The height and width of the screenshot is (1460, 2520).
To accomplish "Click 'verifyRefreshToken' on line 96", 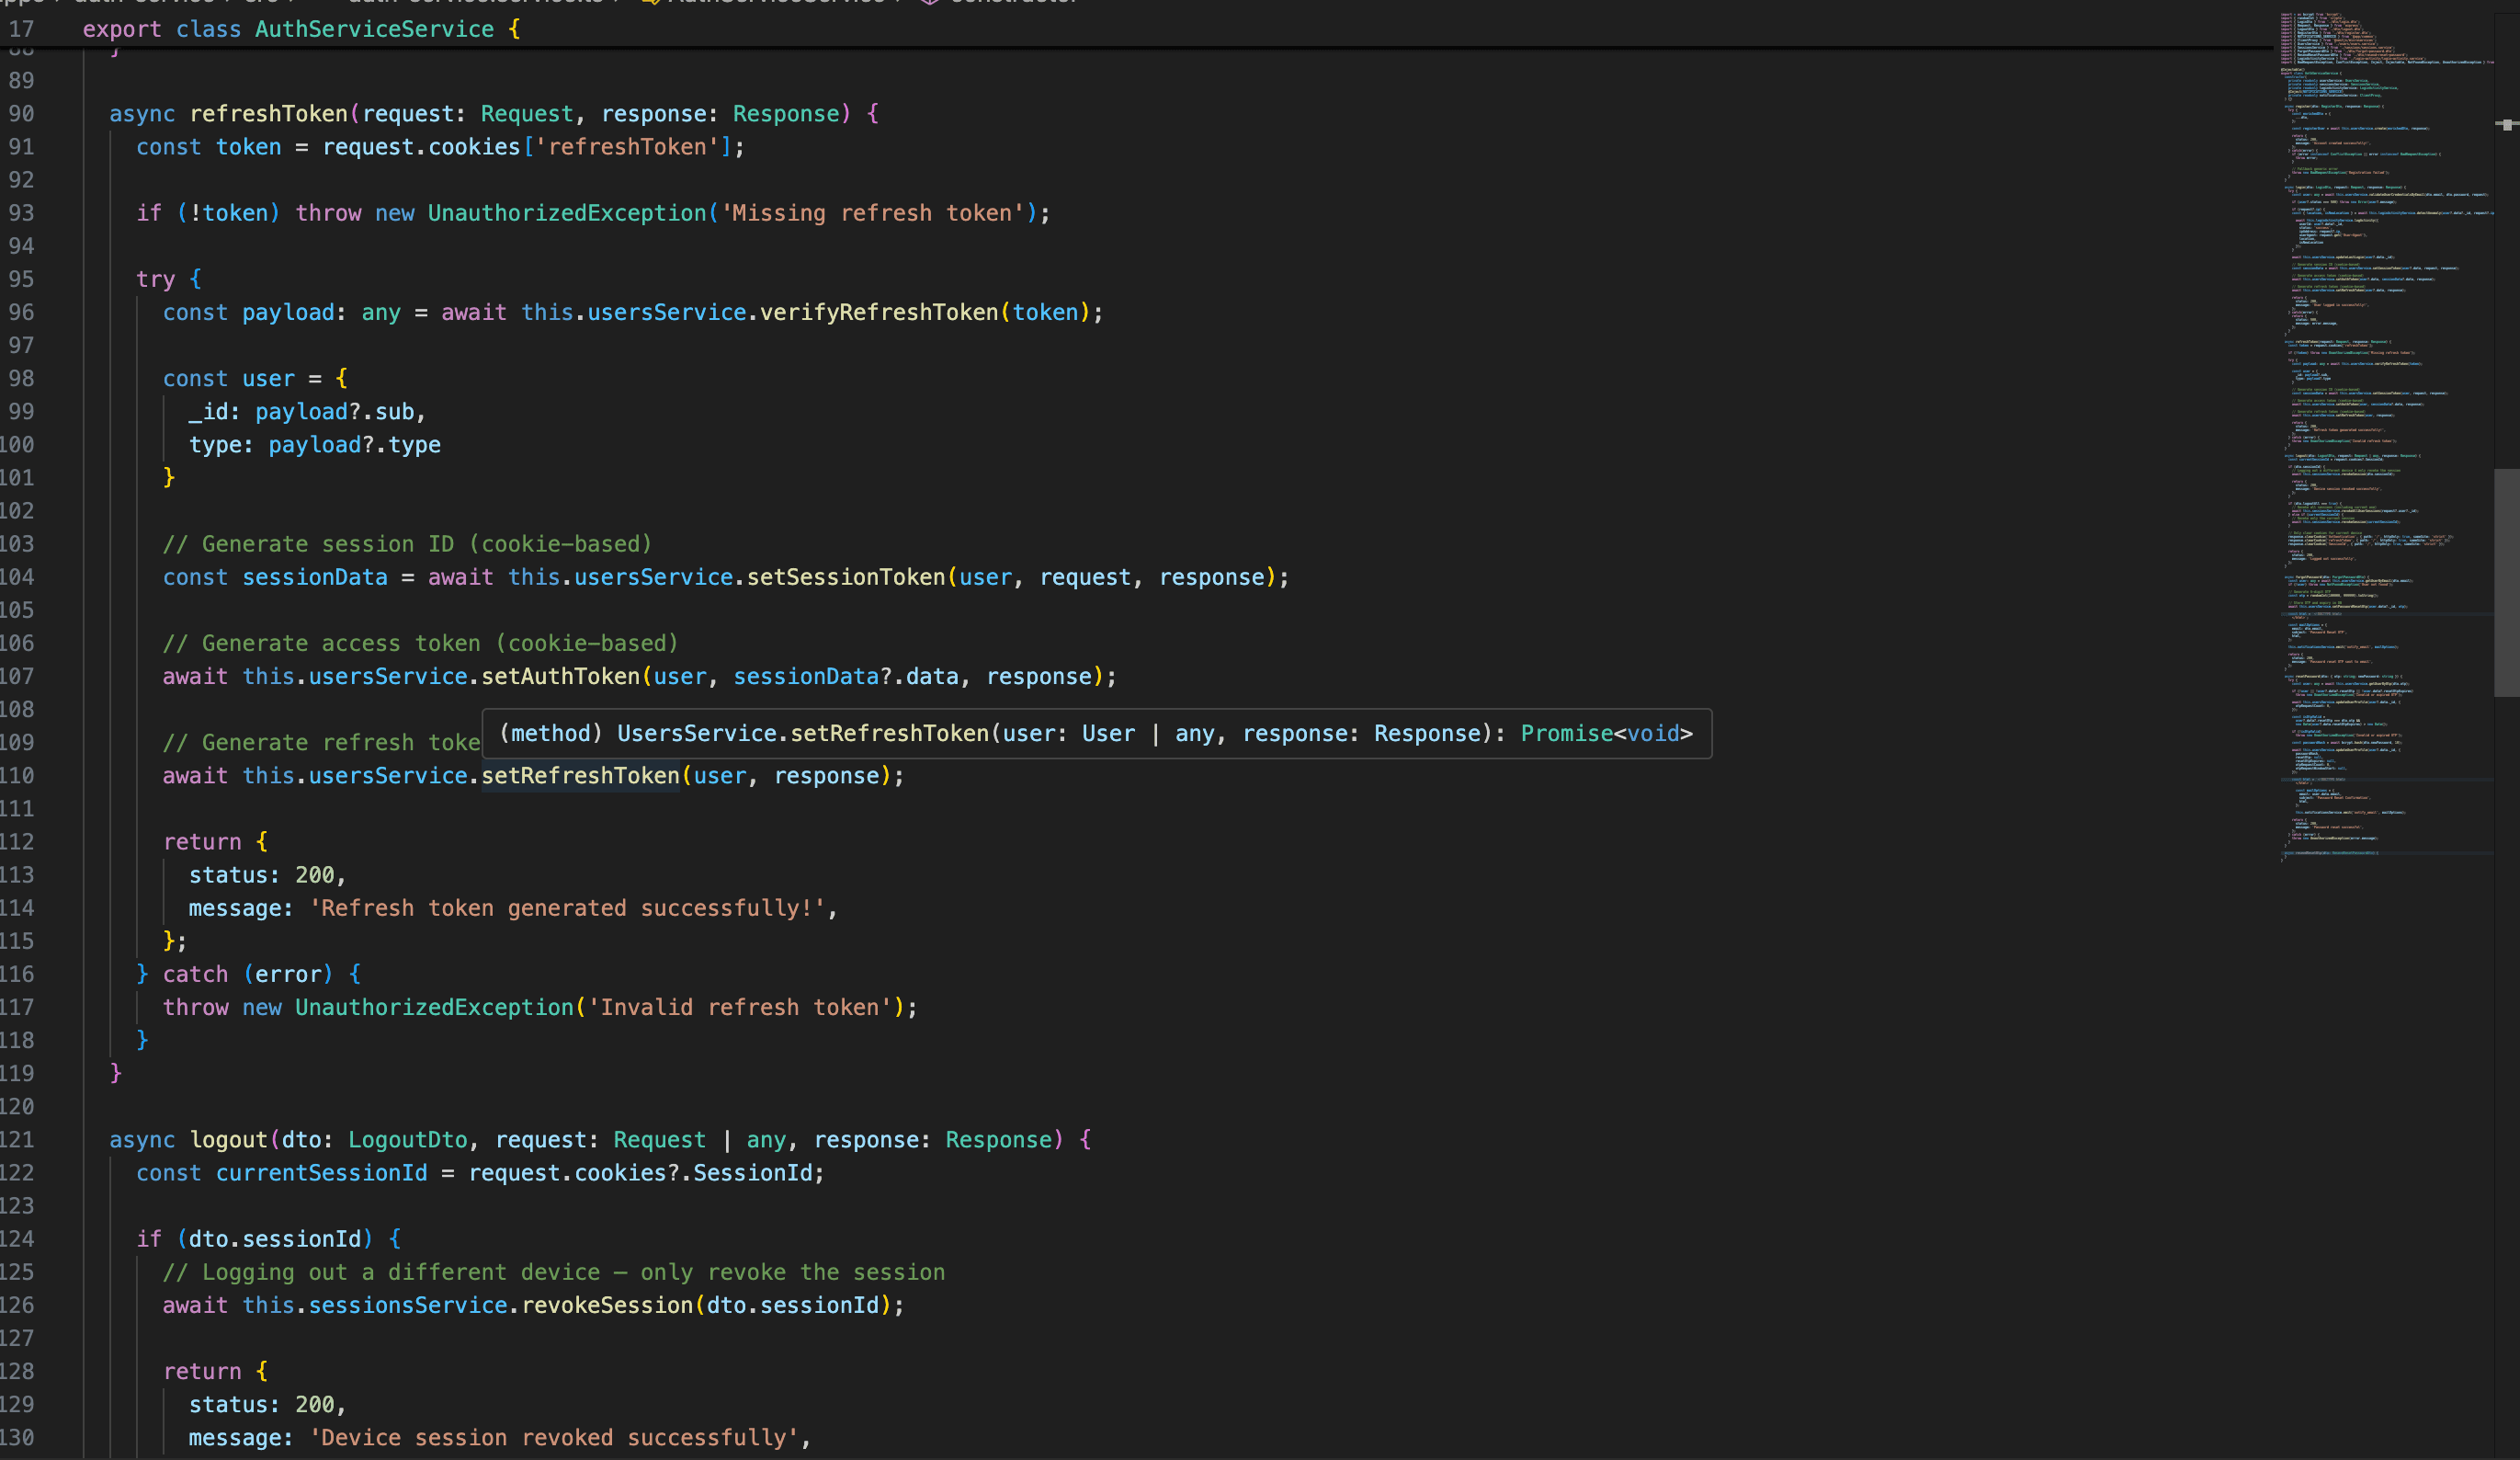I will 879,313.
